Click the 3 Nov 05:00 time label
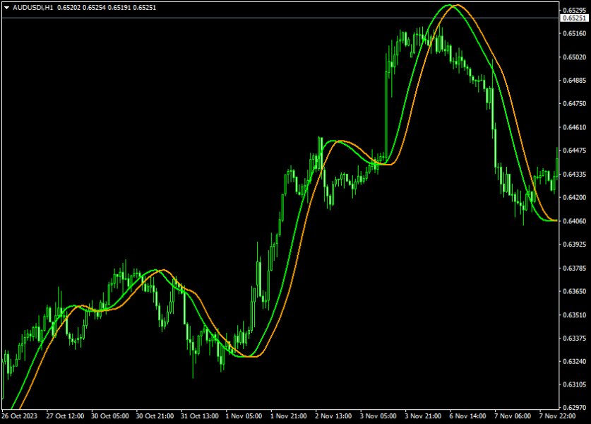 click(378, 416)
